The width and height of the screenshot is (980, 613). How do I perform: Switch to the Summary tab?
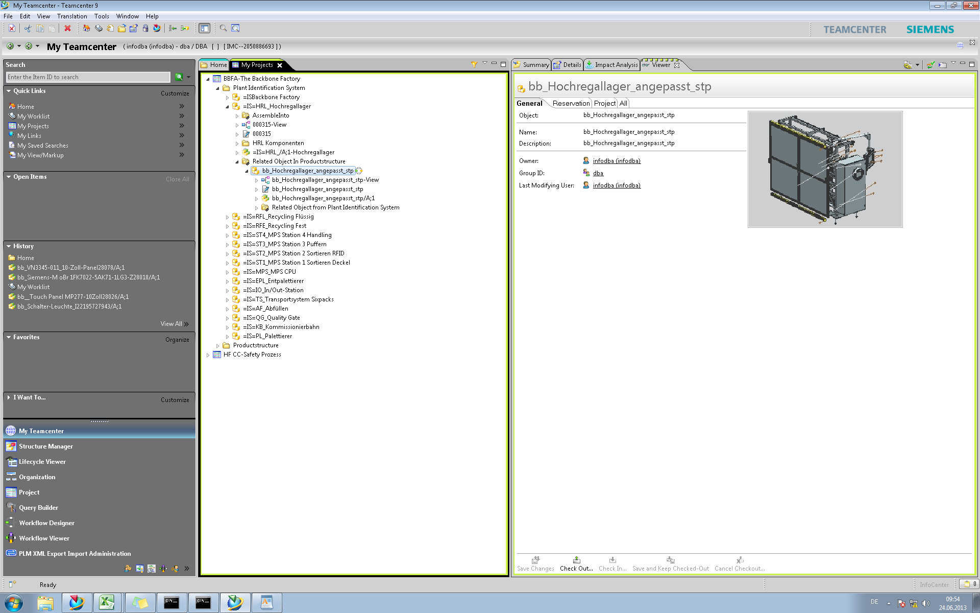click(x=531, y=65)
